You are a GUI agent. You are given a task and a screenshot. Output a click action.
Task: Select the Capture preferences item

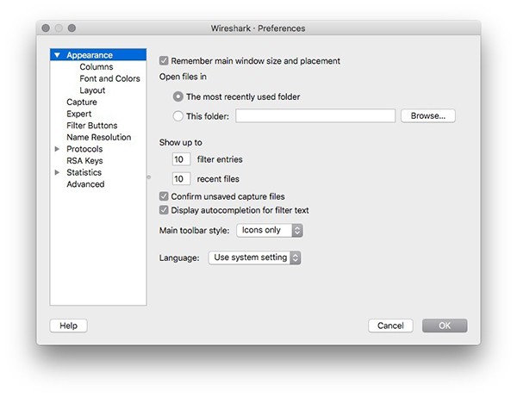pyautogui.click(x=82, y=102)
